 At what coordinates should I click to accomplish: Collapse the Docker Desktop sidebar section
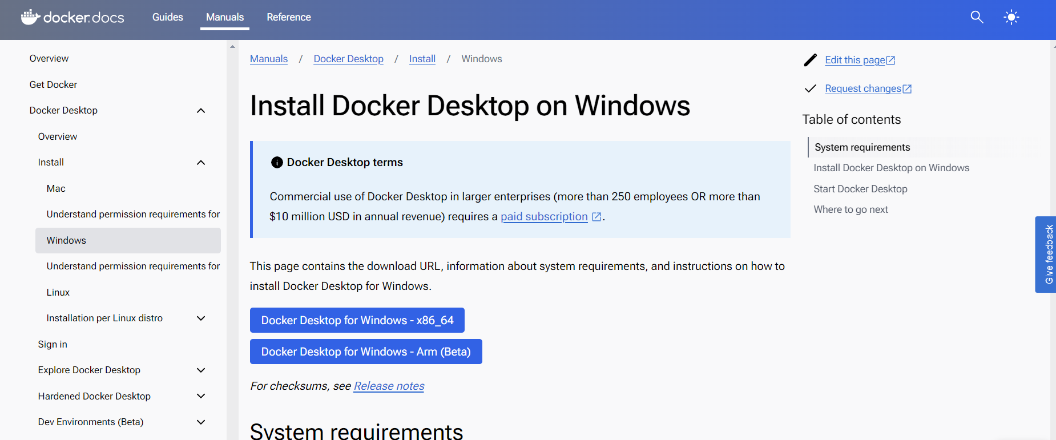(x=201, y=111)
